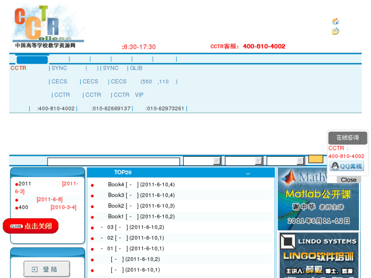The width and height of the screenshot is (371, 278).
Task: Click the QQ penguin chat button
Action: click(347, 166)
